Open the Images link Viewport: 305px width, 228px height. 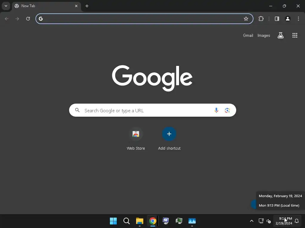[x=264, y=36]
